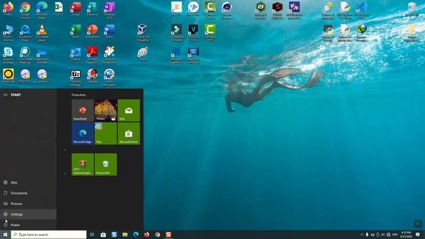Viewport: 425px width, 239px height.
Task: Select the Oracle VM VirtualBox icon
Action: 143,33
